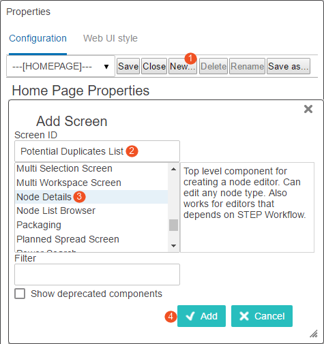Screen dimensions: 324x344
Task: Click into the Screen ID text field
Action: (97, 151)
